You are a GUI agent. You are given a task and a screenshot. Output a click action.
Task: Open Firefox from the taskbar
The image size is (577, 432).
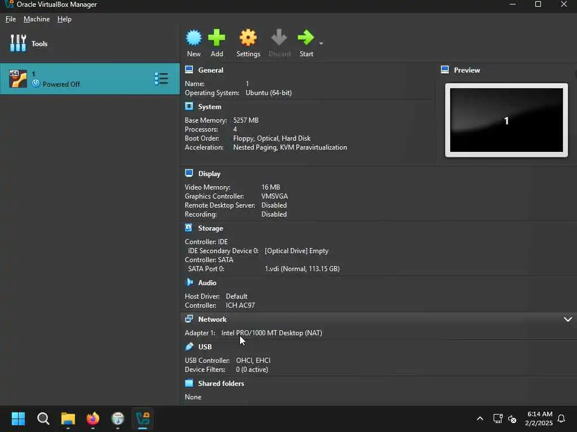(x=93, y=418)
